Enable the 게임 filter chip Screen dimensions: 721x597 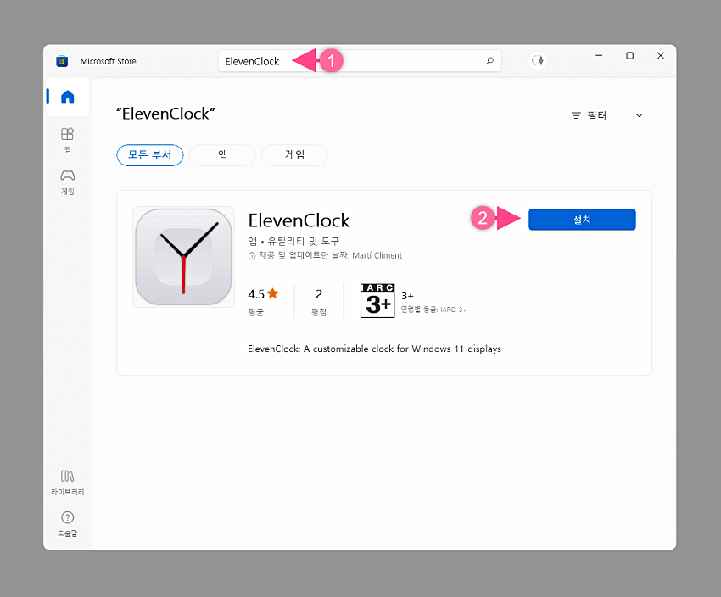click(294, 155)
